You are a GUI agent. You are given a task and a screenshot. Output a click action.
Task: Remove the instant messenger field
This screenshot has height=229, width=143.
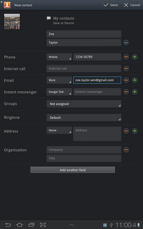tap(126, 92)
